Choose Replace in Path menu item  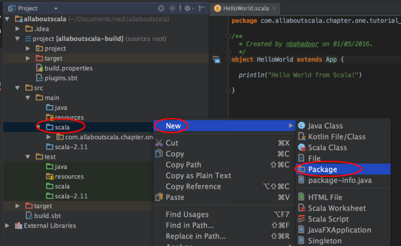[x=225, y=236]
